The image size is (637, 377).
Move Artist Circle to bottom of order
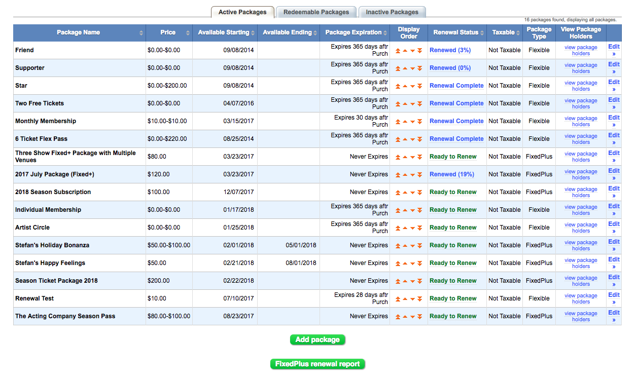tap(419, 228)
